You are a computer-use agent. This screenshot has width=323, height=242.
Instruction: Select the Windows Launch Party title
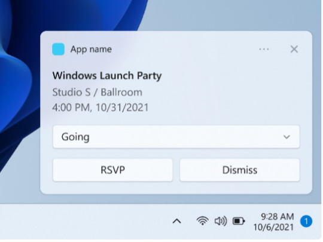coord(107,76)
